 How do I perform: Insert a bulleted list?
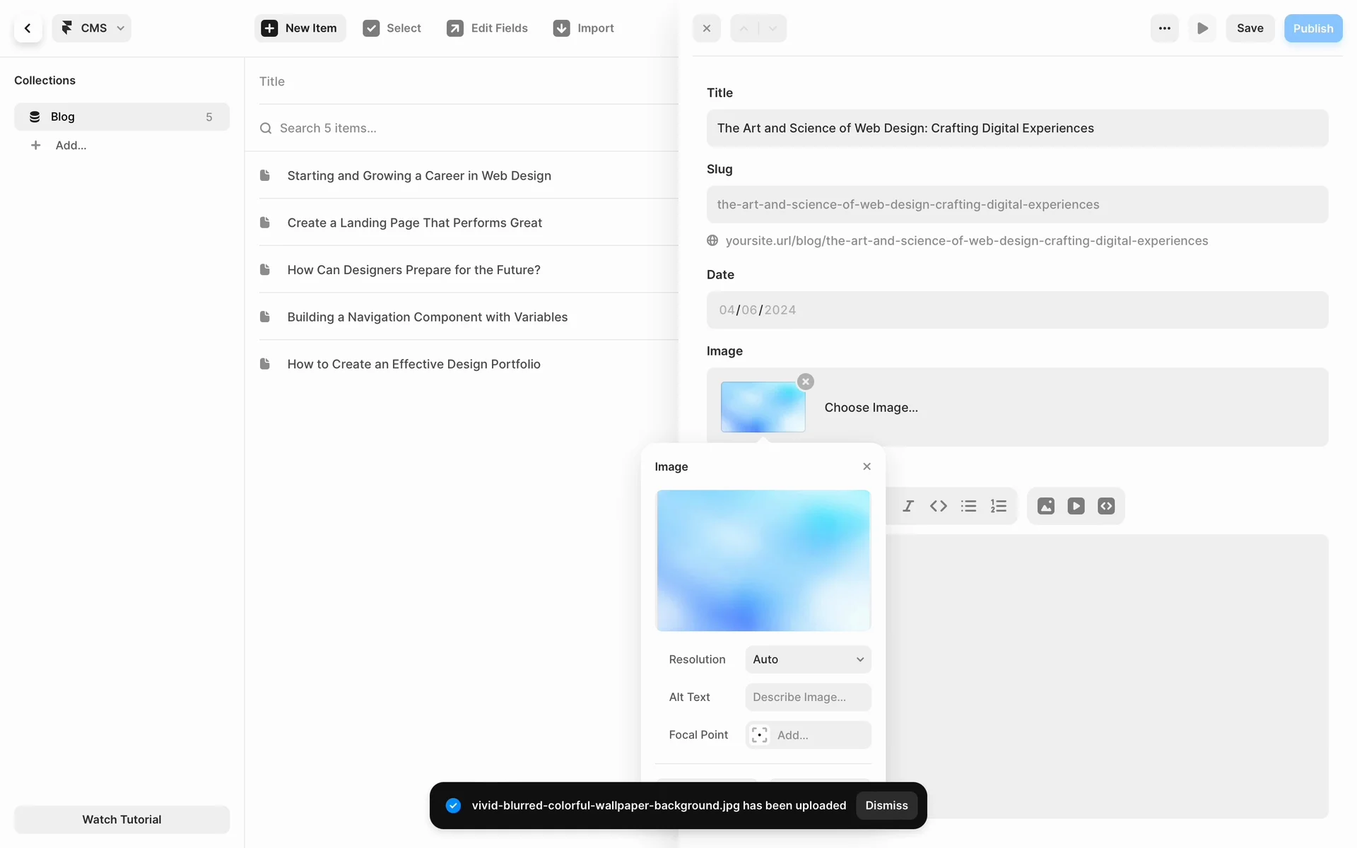tap(968, 506)
